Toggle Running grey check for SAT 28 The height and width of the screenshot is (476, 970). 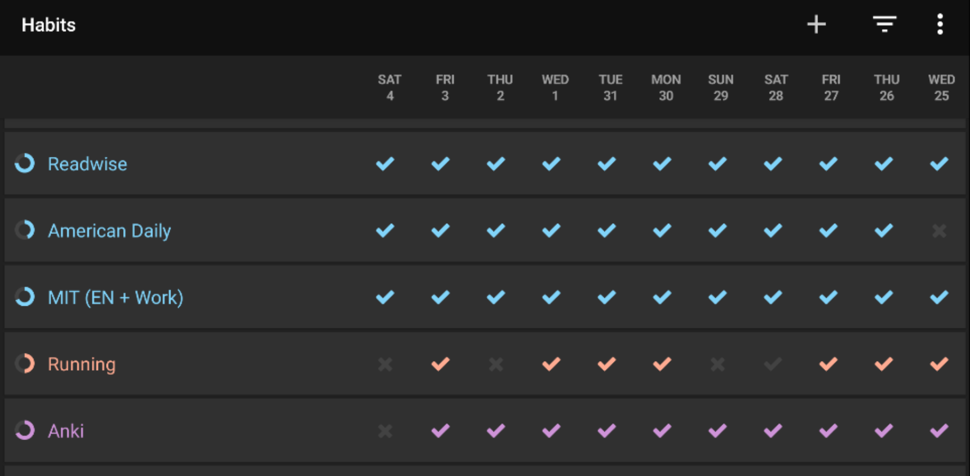[773, 364]
